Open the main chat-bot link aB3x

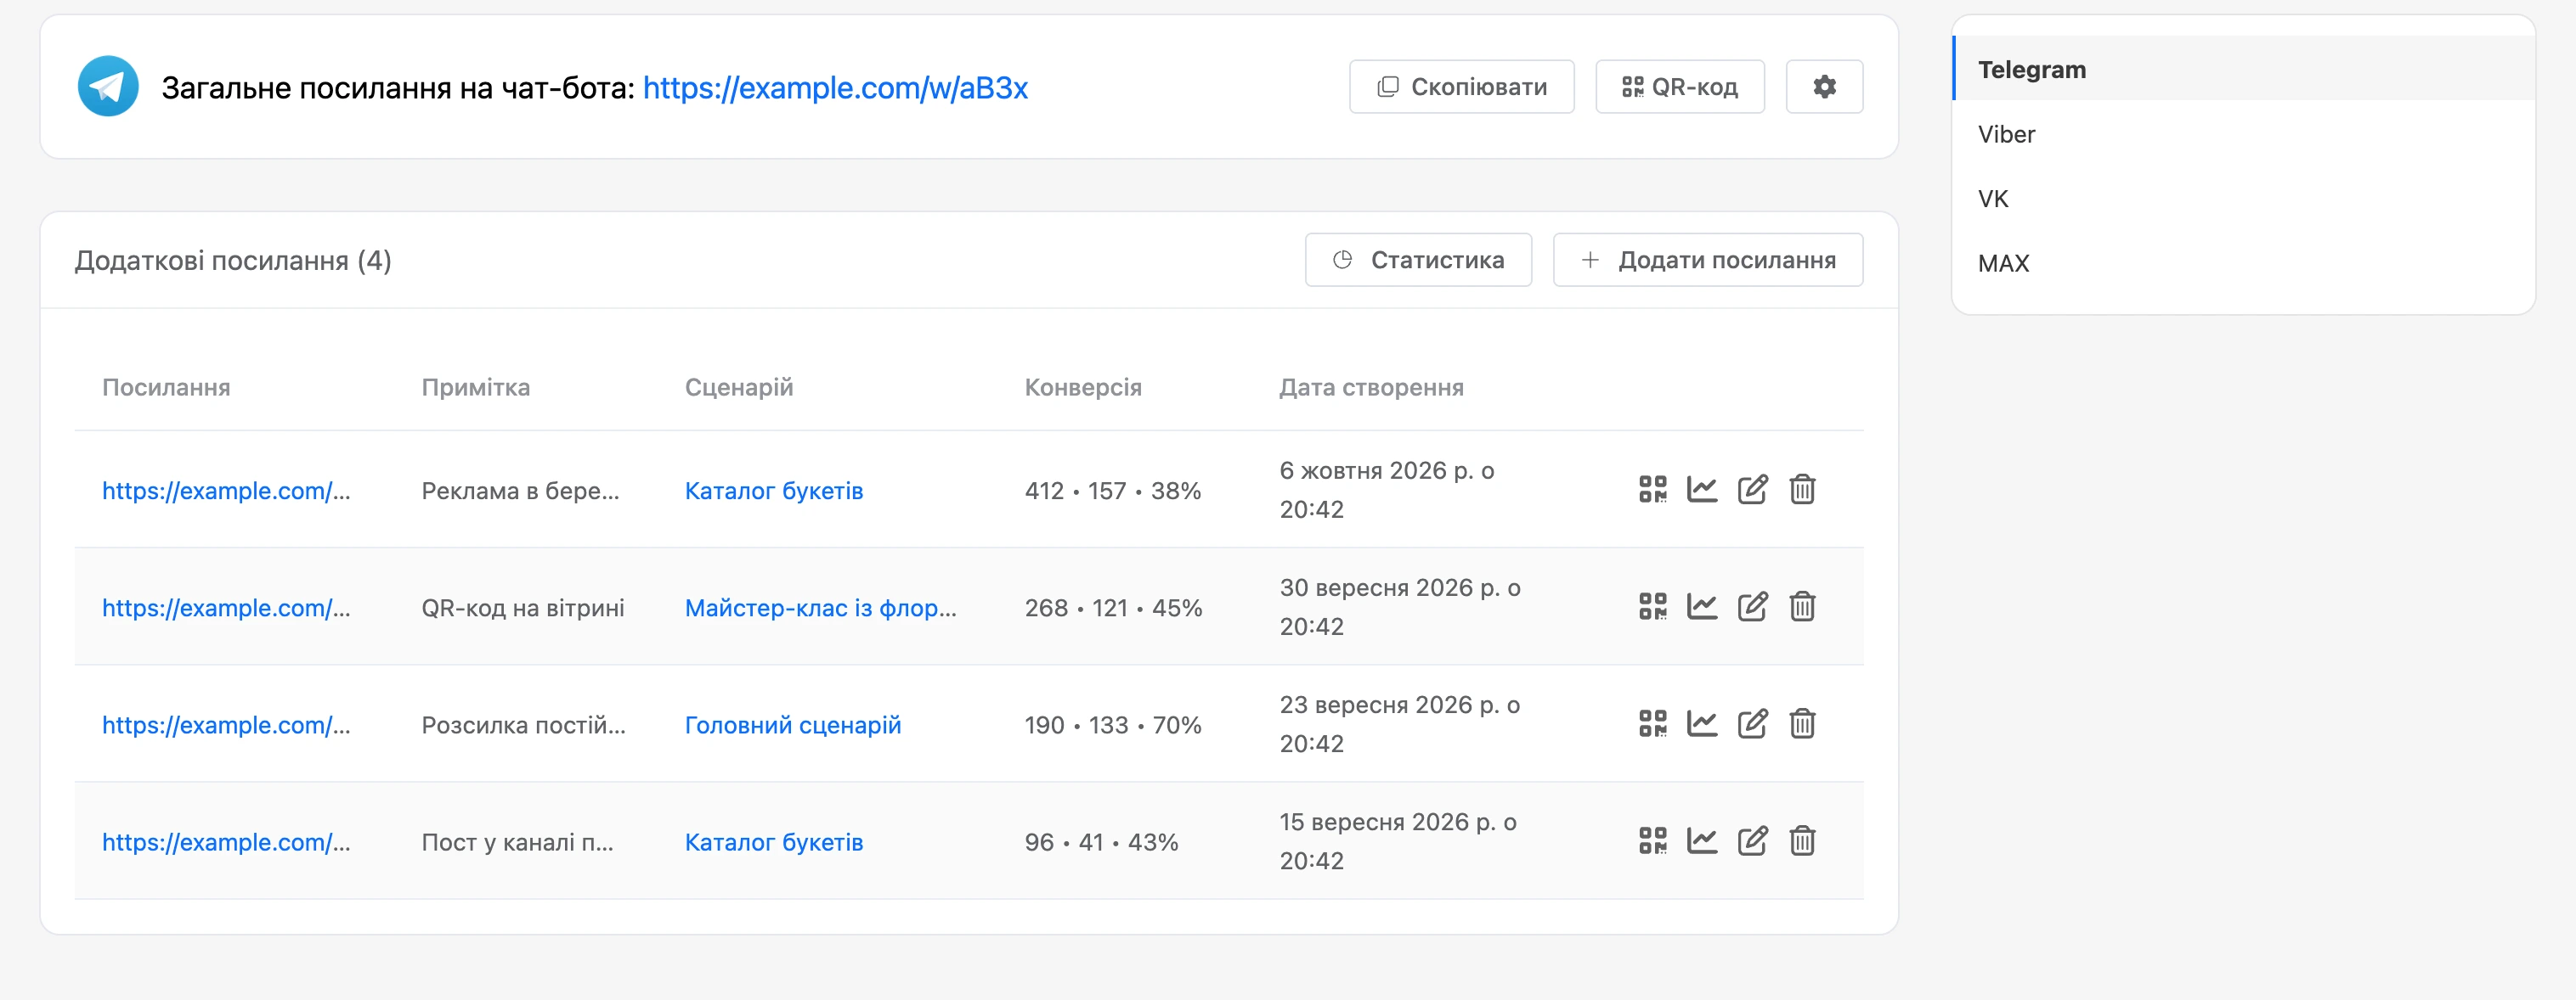coord(835,88)
